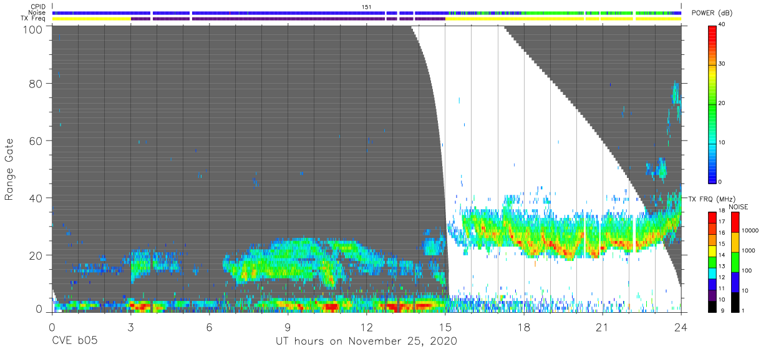Click the 10000 noise legend label
766x354 pixels.
(750, 230)
